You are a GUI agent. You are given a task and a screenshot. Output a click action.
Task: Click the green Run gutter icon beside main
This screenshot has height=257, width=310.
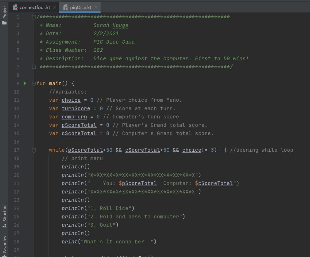click(x=25, y=83)
